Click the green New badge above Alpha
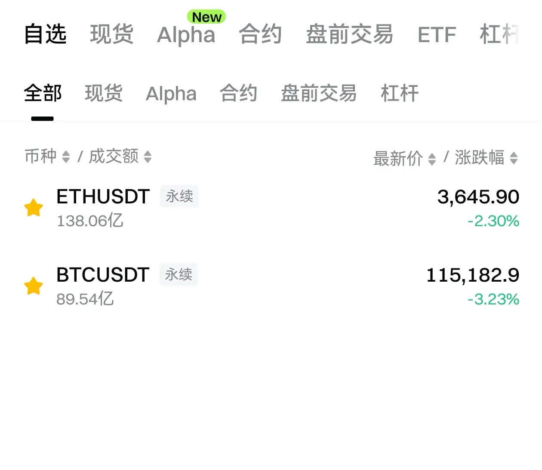542x470 pixels. 206,17
